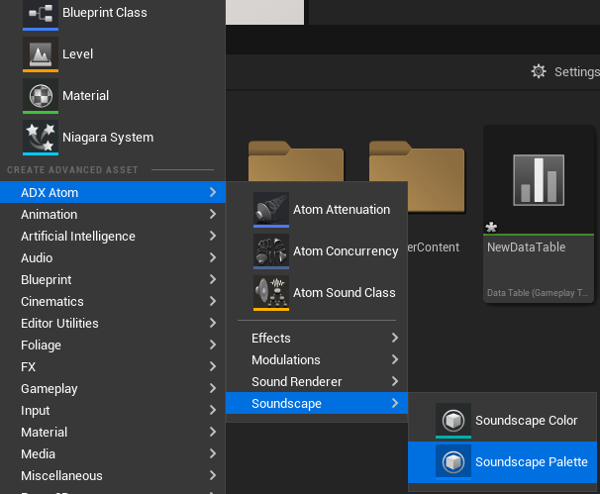Open the Cinematics asset category
Image resolution: width=600 pixels, height=494 pixels.
tap(113, 302)
